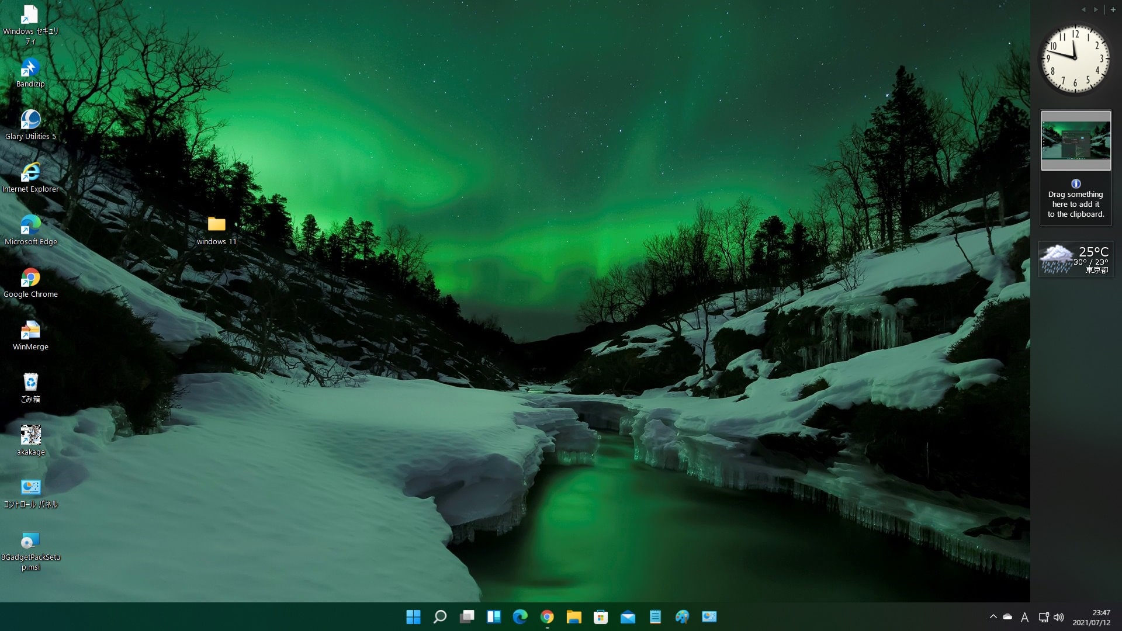Switch IME input mode letter A
Image resolution: width=1122 pixels, height=631 pixels.
pos(1024,617)
